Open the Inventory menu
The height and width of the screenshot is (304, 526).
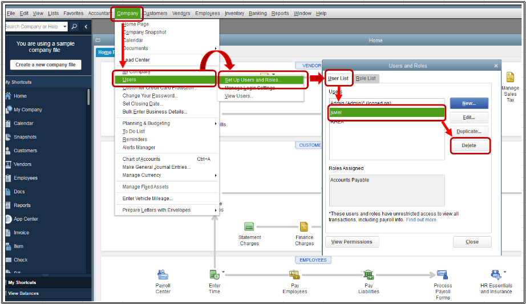coord(234,14)
